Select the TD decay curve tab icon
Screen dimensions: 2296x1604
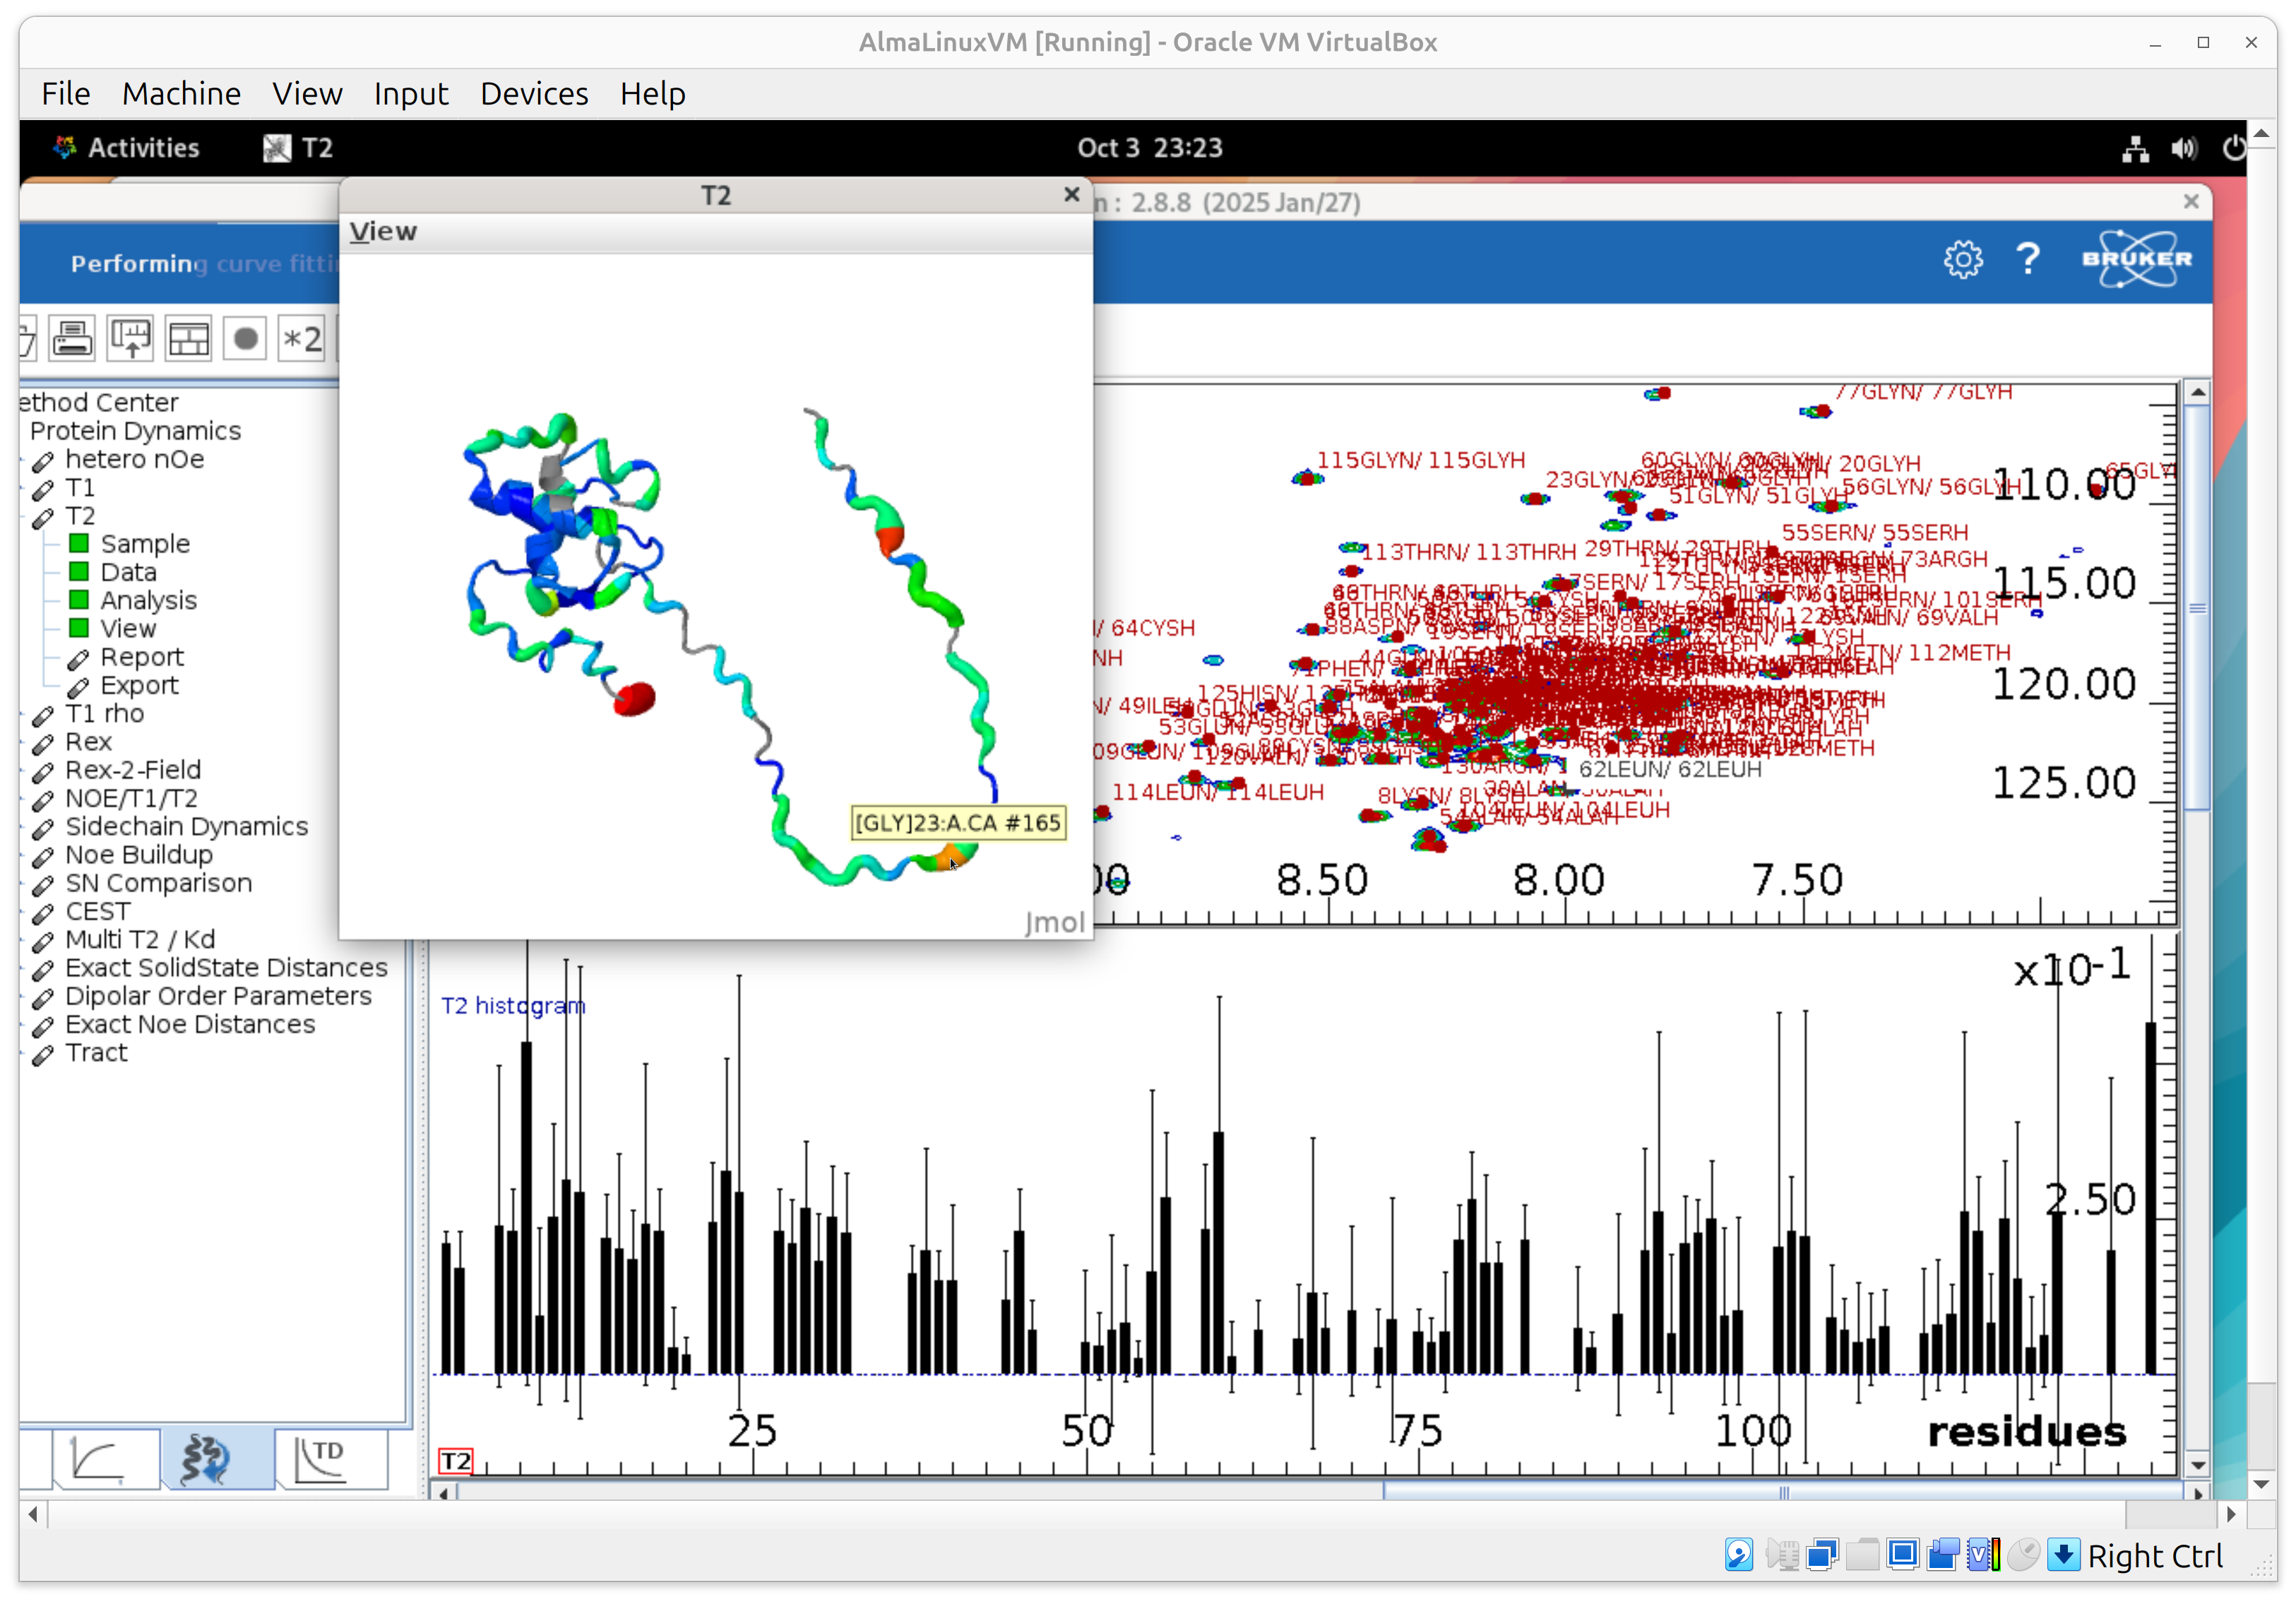tap(321, 1460)
